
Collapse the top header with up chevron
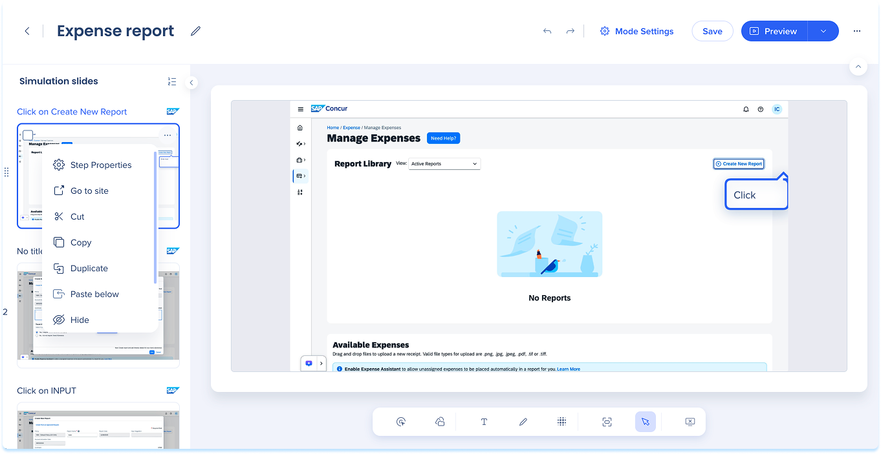pyautogui.click(x=858, y=67)
